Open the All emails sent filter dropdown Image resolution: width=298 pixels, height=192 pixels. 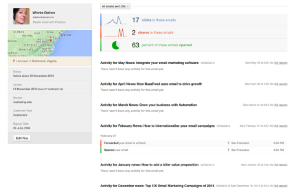tap(116, 6)
